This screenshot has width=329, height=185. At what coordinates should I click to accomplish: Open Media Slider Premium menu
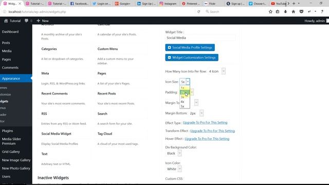(11, 141)
